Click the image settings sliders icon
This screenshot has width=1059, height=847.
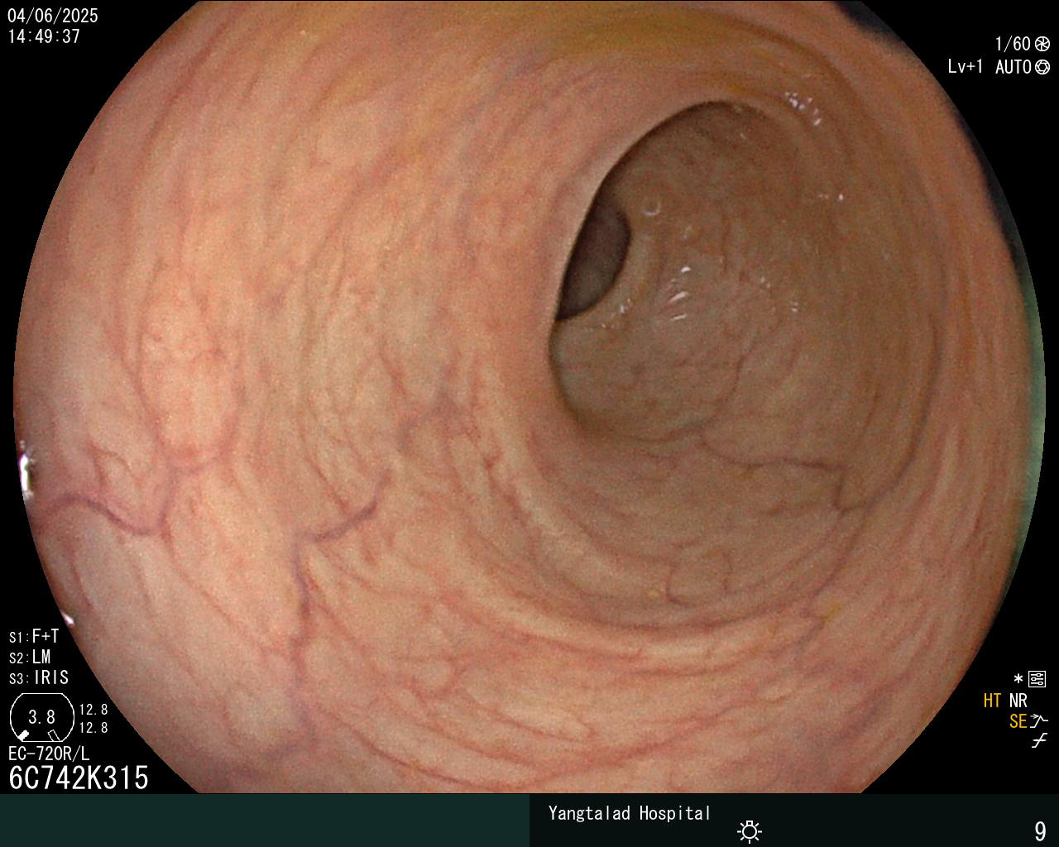click(1037, 679)
